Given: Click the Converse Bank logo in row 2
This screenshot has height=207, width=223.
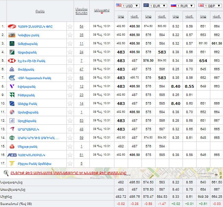Looking at the screenshot, I should [12, 35].
